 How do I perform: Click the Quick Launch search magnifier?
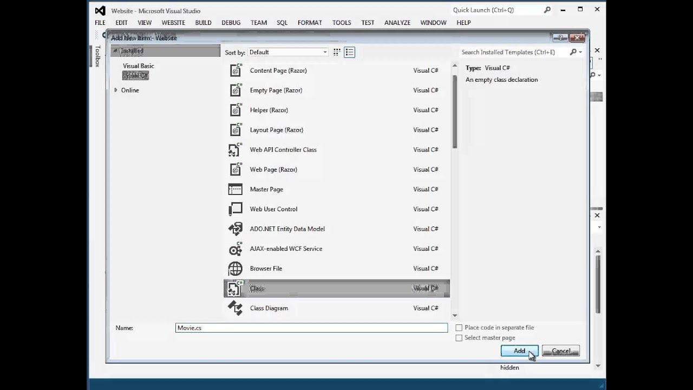pyautogui.click(x=547, y=10)
